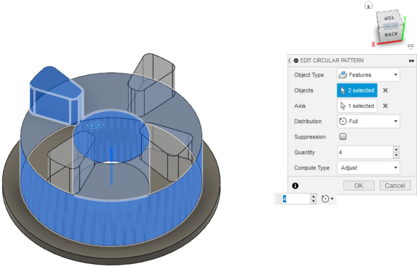Click the Objects '2 selected' selector button
Viewport: 417px width, 267px height.
(357, 91)
